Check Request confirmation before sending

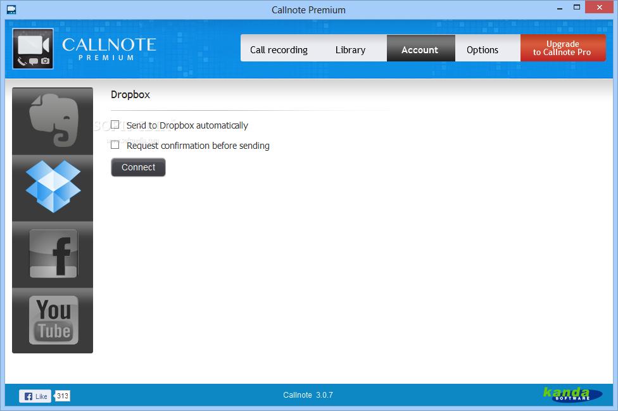115,144
